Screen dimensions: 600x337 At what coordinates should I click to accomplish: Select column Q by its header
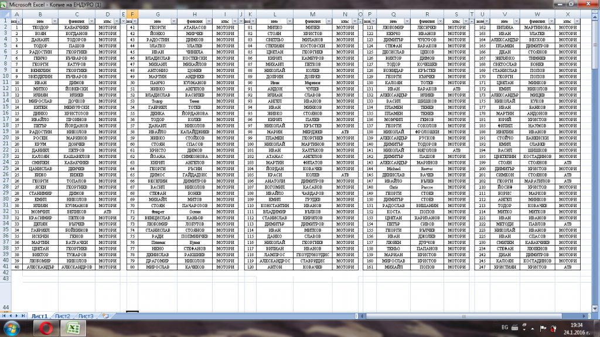[x=393, y=14]
